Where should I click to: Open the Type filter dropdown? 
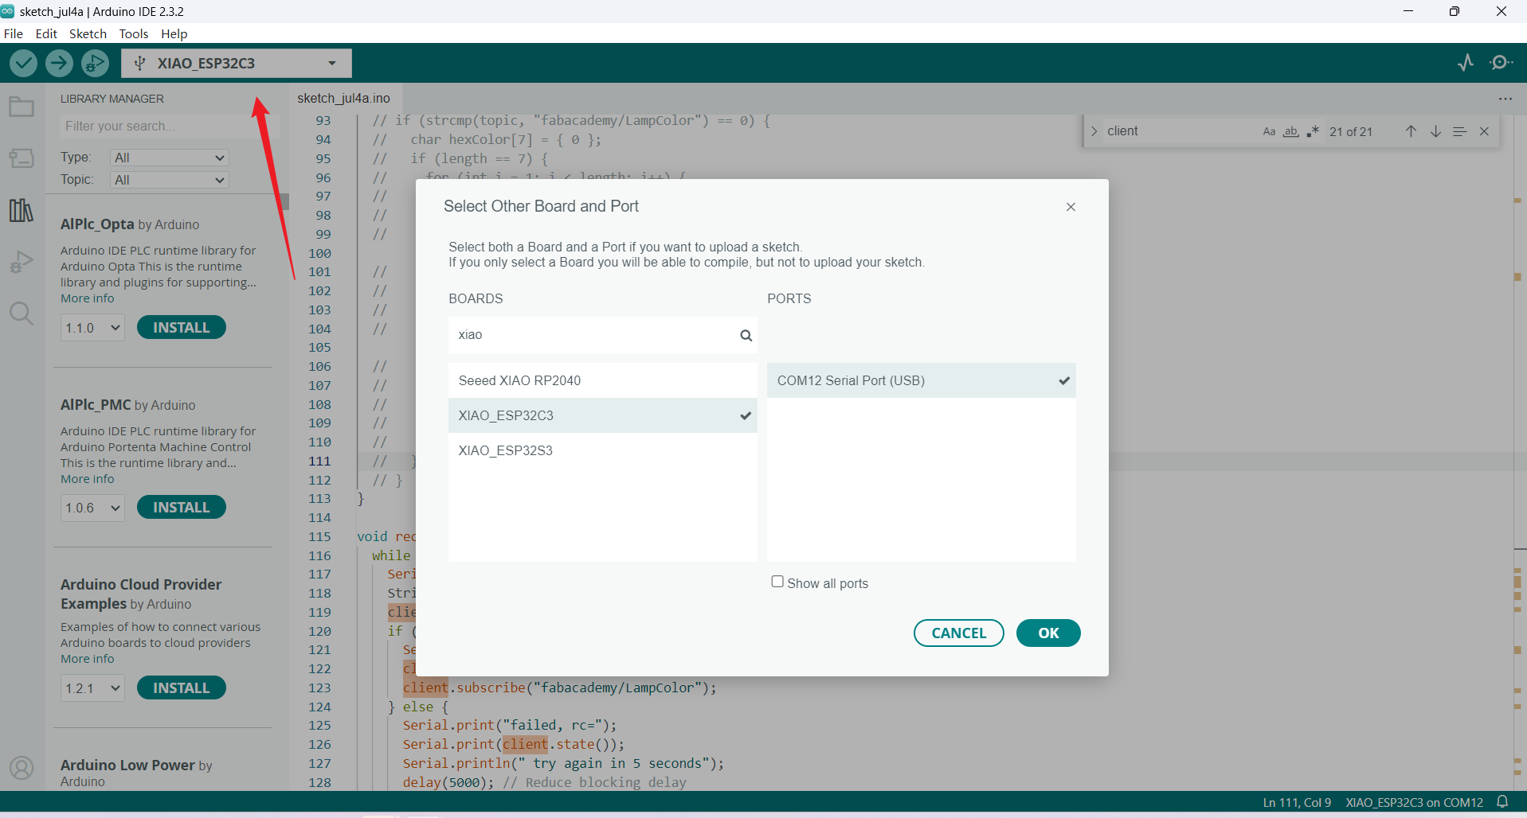(170, 158)
